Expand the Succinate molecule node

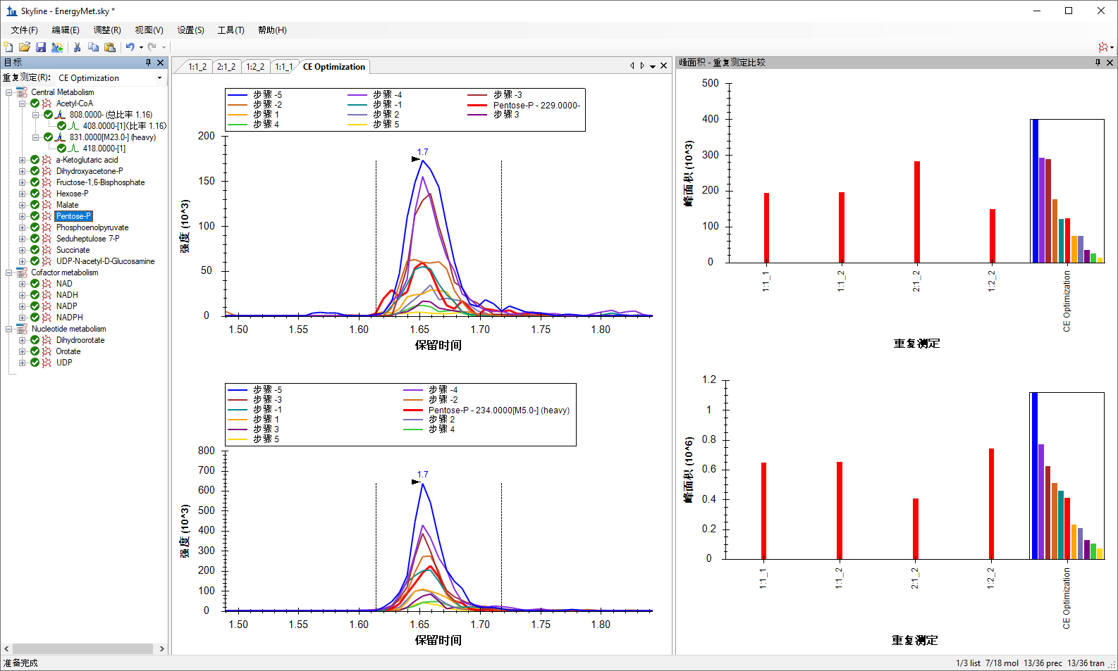(x=23, y=250)
